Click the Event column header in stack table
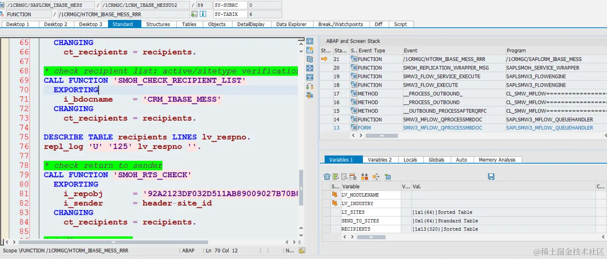Image resolution: width=607 pixels, height=259 pixels. point(454,50)
